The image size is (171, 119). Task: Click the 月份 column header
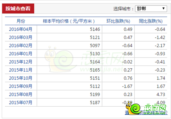[21, 21]
